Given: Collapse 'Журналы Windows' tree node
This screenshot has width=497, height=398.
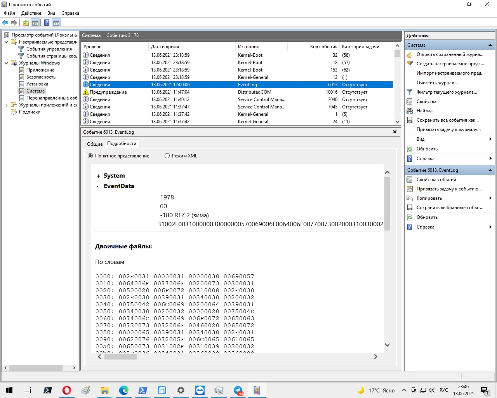Looking at the screenshot, I should 6,63.
